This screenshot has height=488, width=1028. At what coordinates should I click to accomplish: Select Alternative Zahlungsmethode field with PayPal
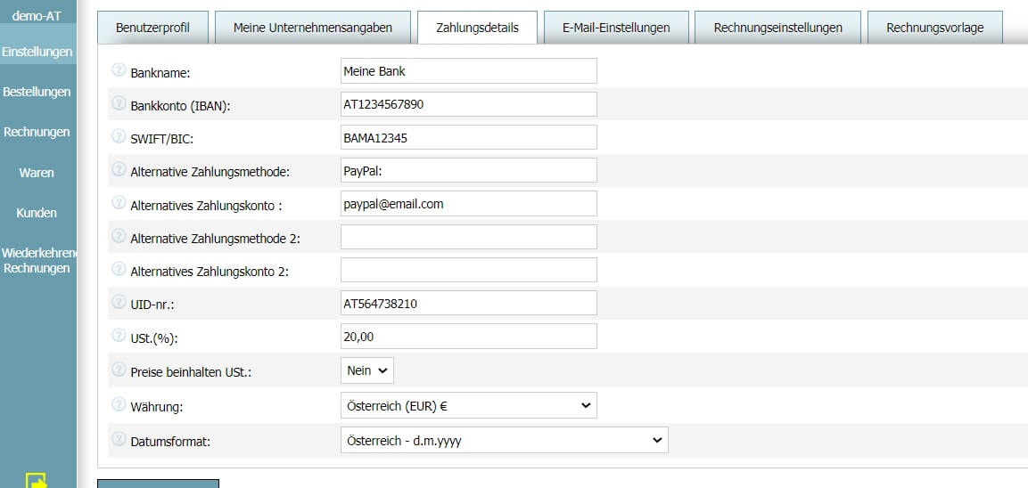pos(469,170)
